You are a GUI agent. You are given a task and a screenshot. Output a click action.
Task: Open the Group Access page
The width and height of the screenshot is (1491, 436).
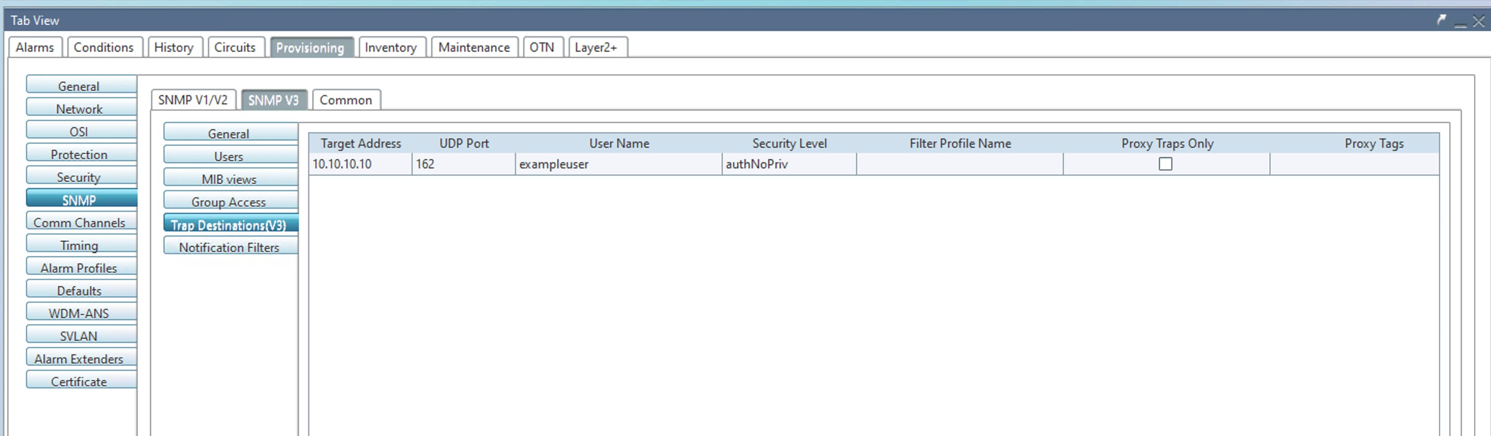(x=231, y=200)
